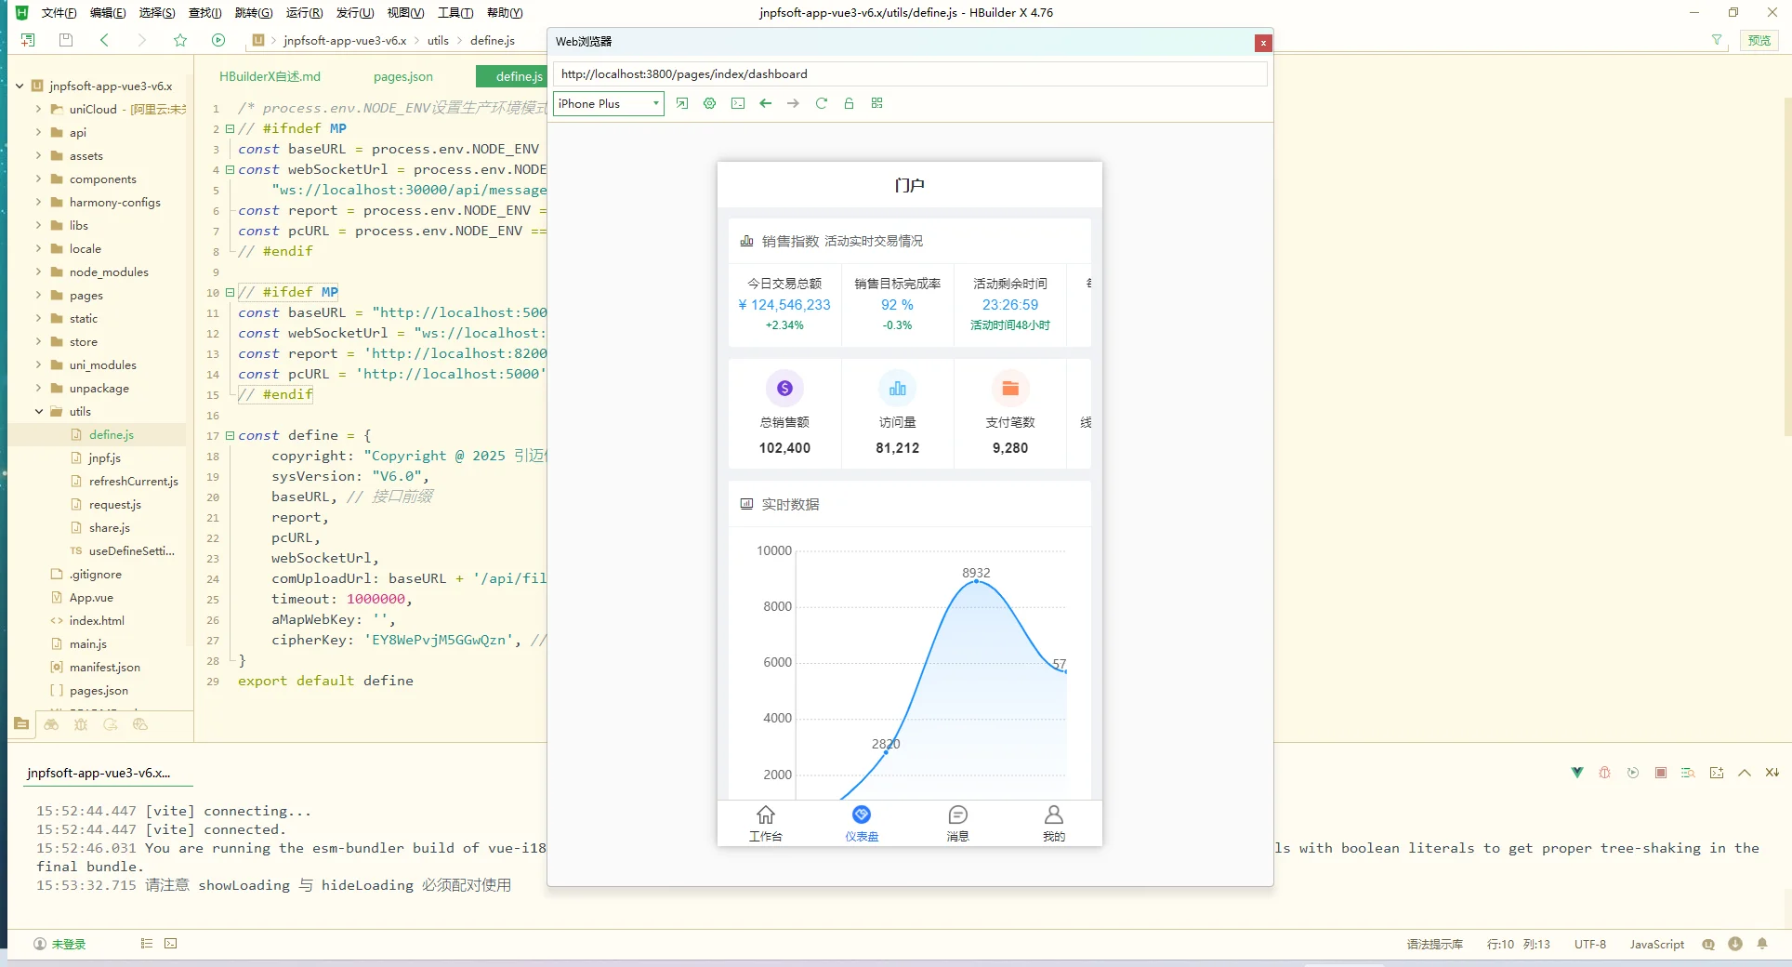Image resolution: width=1792 pixels, height=967 pixels.
Task: Collapse console with the up chevron icon
Action: pos(1745,773)
